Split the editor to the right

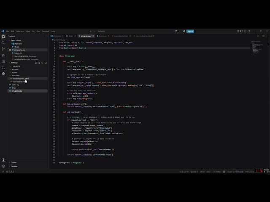pyautogui.click(x=263, y=36)
